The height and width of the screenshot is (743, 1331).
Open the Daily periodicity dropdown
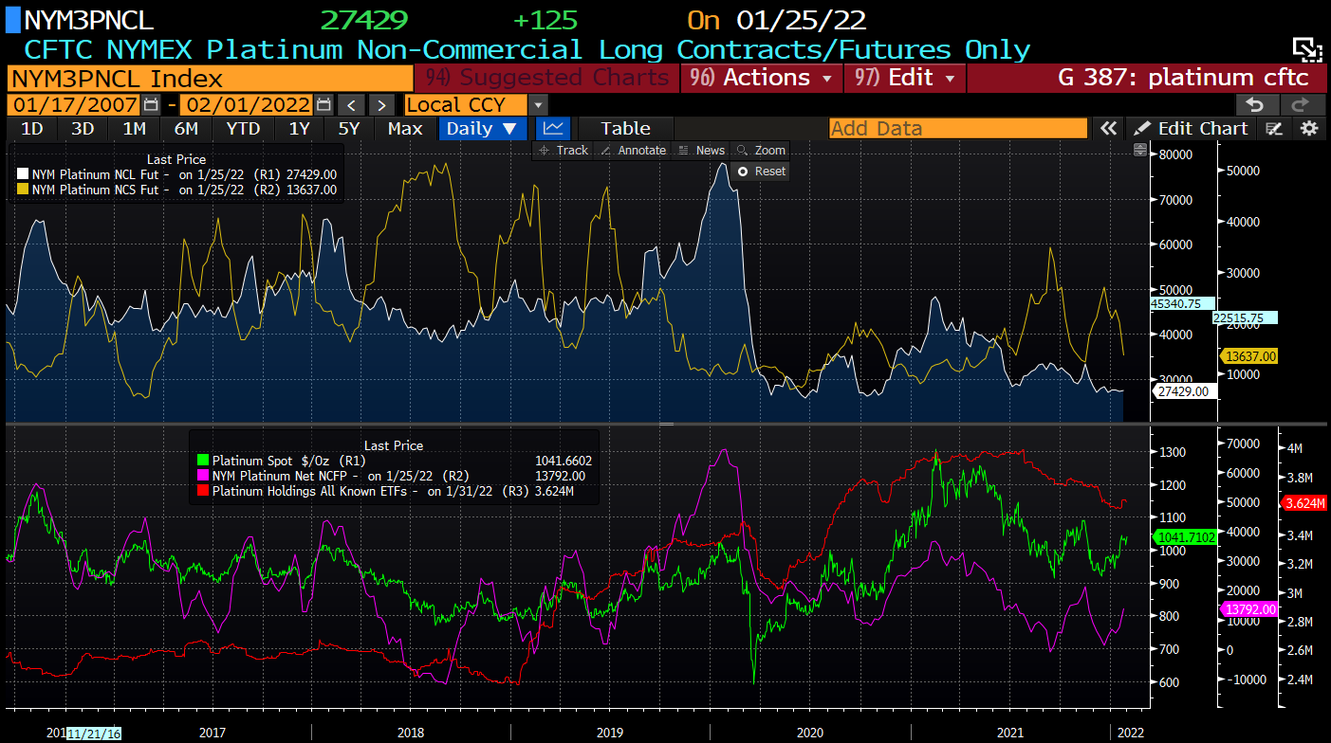point(482,128)
